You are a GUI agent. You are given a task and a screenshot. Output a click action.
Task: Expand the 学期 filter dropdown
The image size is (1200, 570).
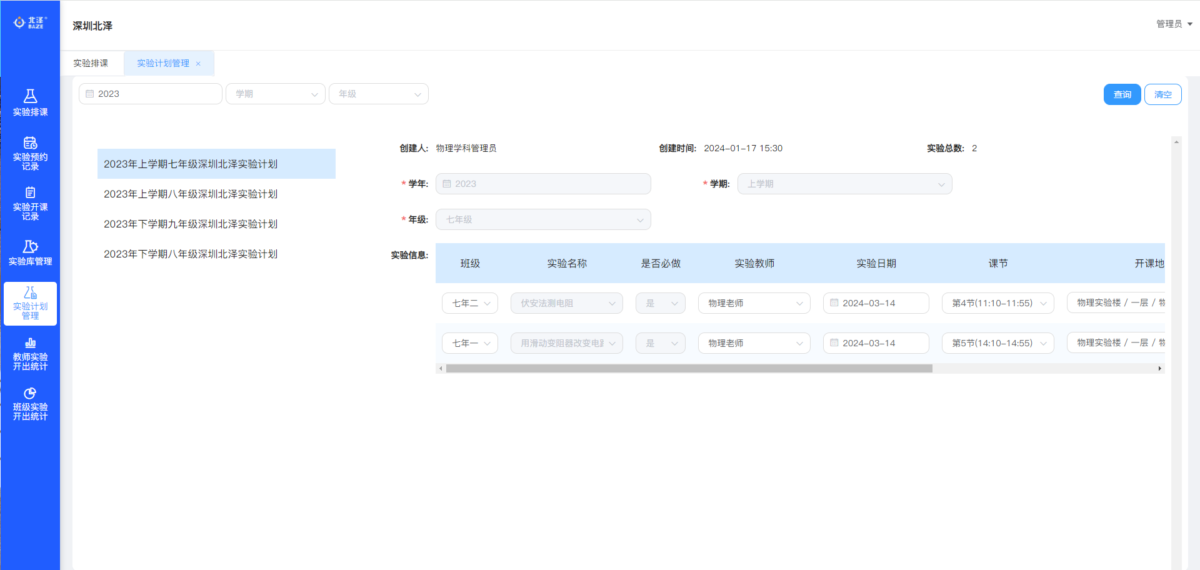275,94
